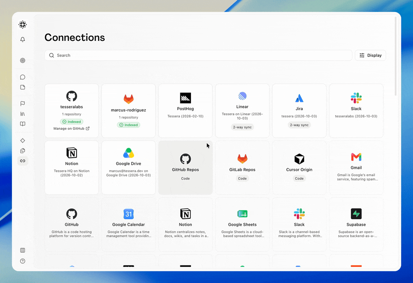This screenshot has width=413, height=283.
Task: Click the Connections page heading
Action: [x=74, y=38]
